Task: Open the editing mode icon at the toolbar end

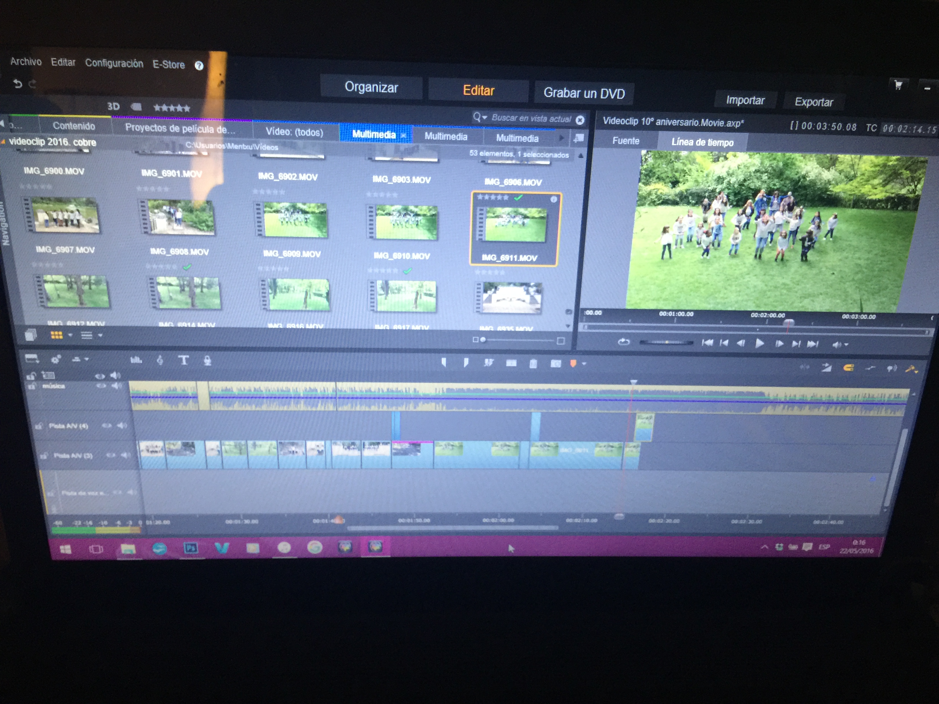Action: (x=911, y=370)
